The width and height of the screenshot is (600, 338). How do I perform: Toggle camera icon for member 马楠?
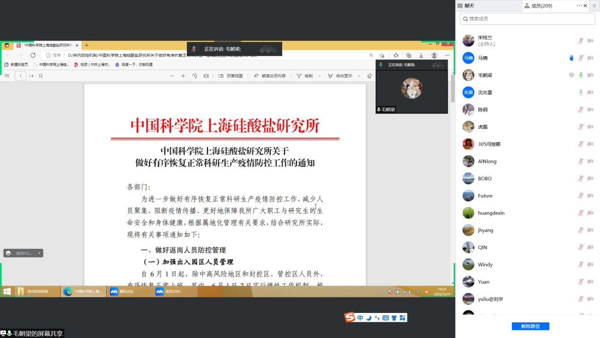coord(590,58)
